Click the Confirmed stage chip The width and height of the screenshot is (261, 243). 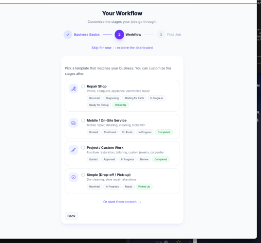point(110,132)
